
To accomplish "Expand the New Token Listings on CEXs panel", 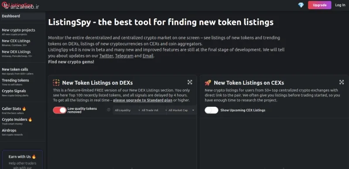I will coord(342,82).
